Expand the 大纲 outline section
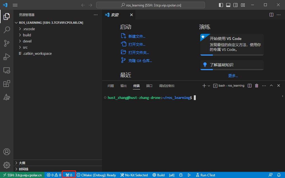The image size is (285, 178). coord(22,163)
